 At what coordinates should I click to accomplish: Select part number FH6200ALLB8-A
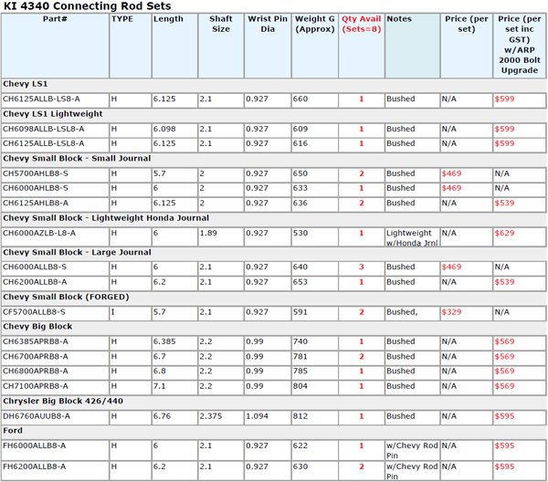(x=35, y=466)
